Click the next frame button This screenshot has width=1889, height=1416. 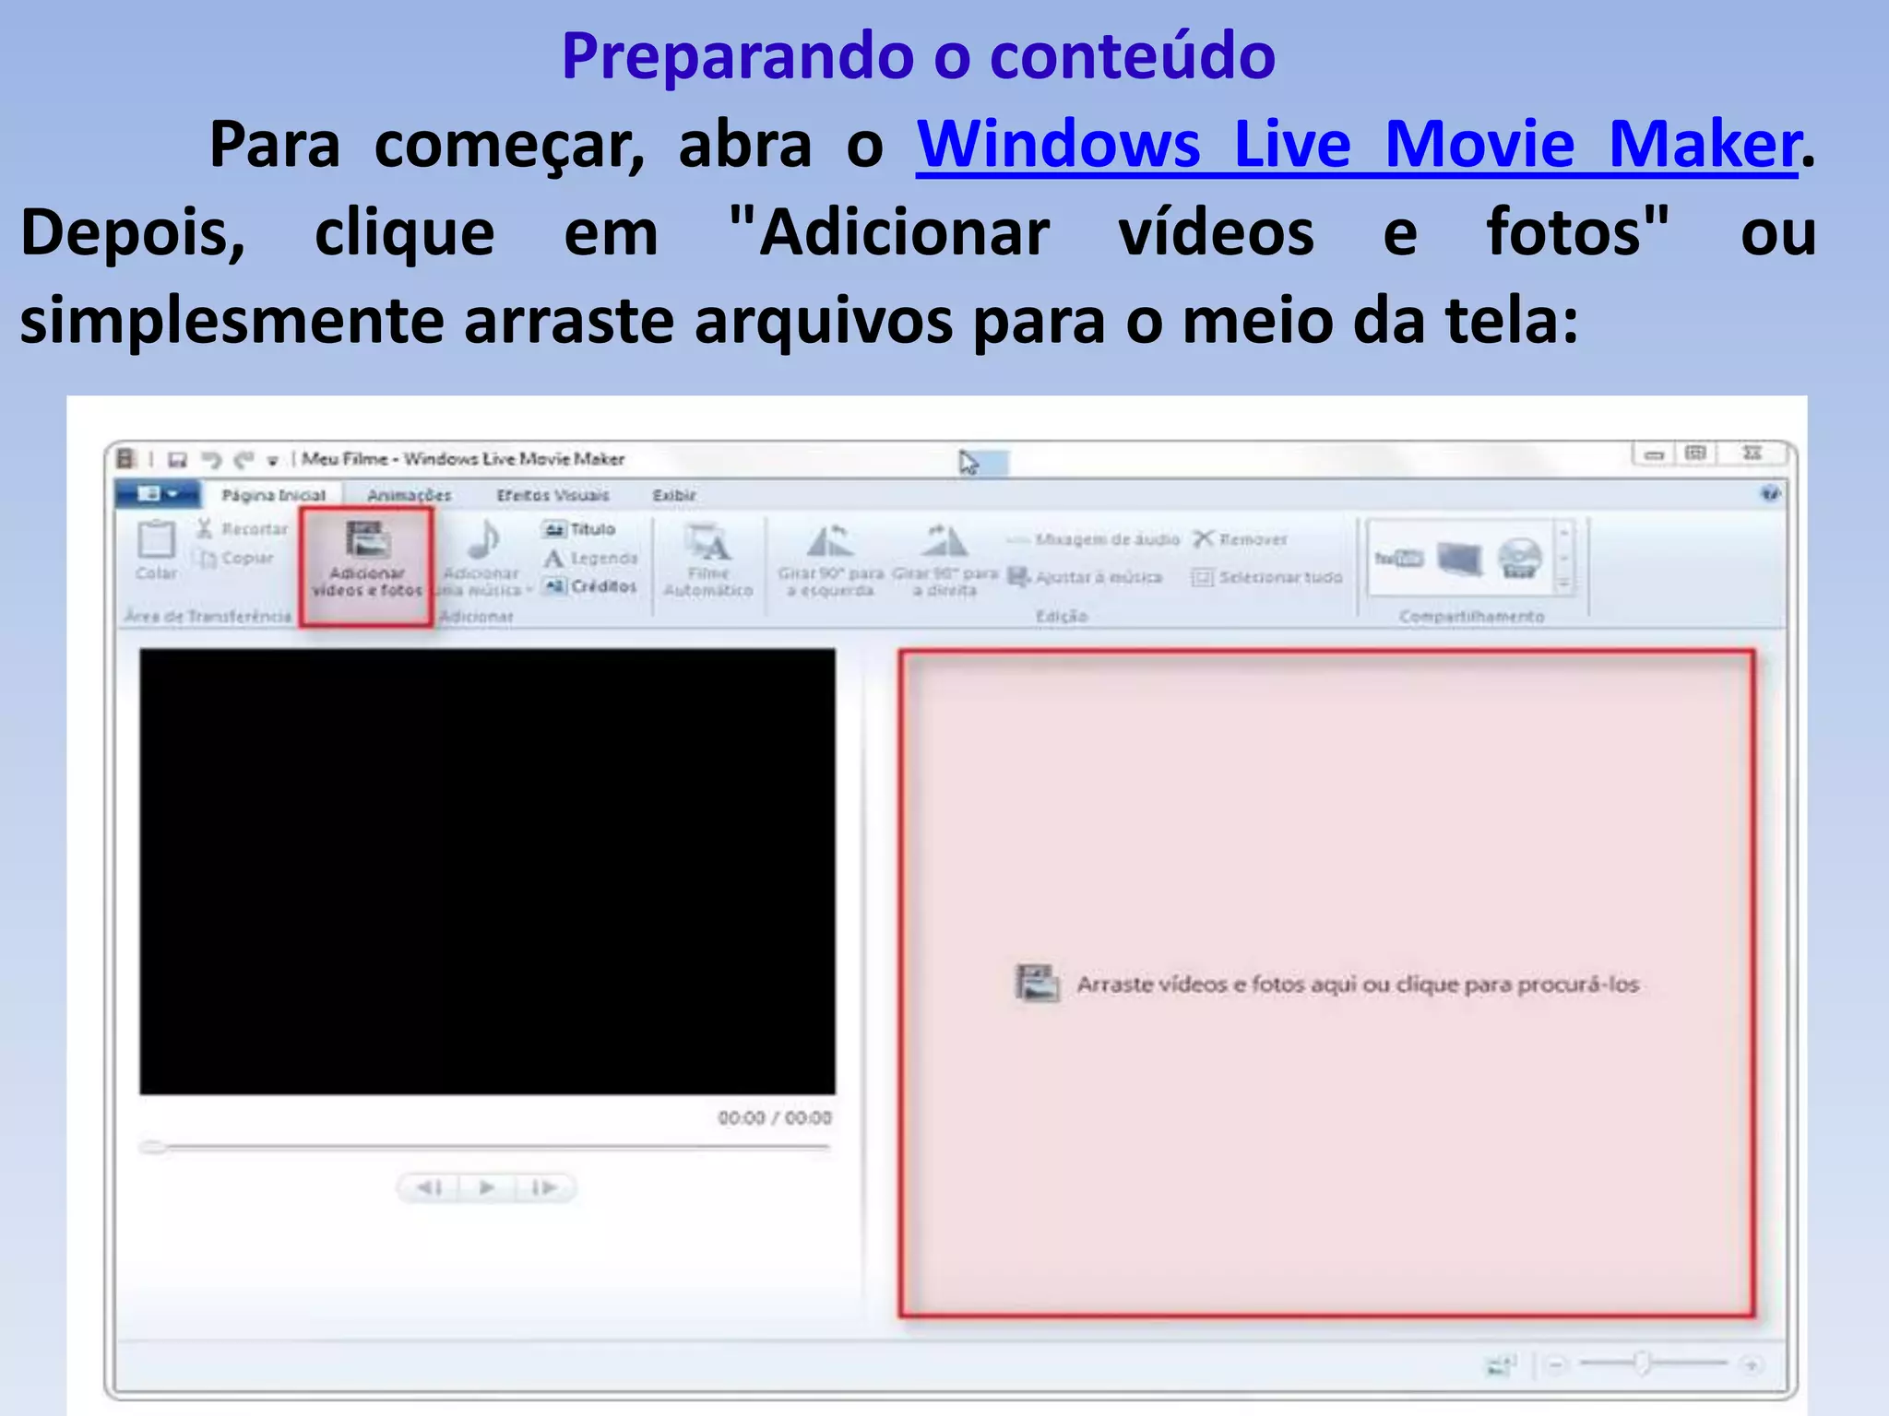tap(544, 1187)
